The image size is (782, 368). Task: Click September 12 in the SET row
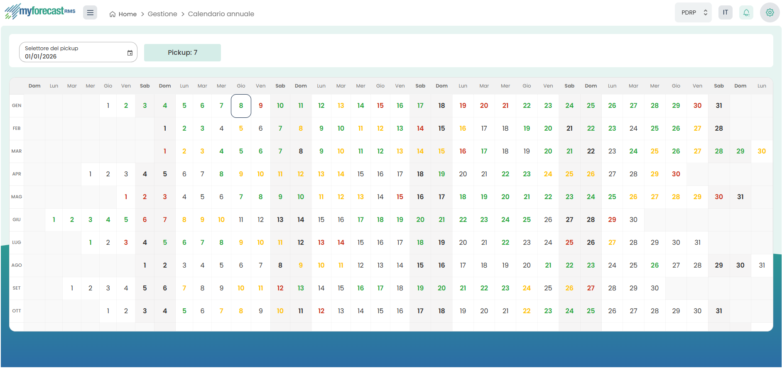(280, 288)
